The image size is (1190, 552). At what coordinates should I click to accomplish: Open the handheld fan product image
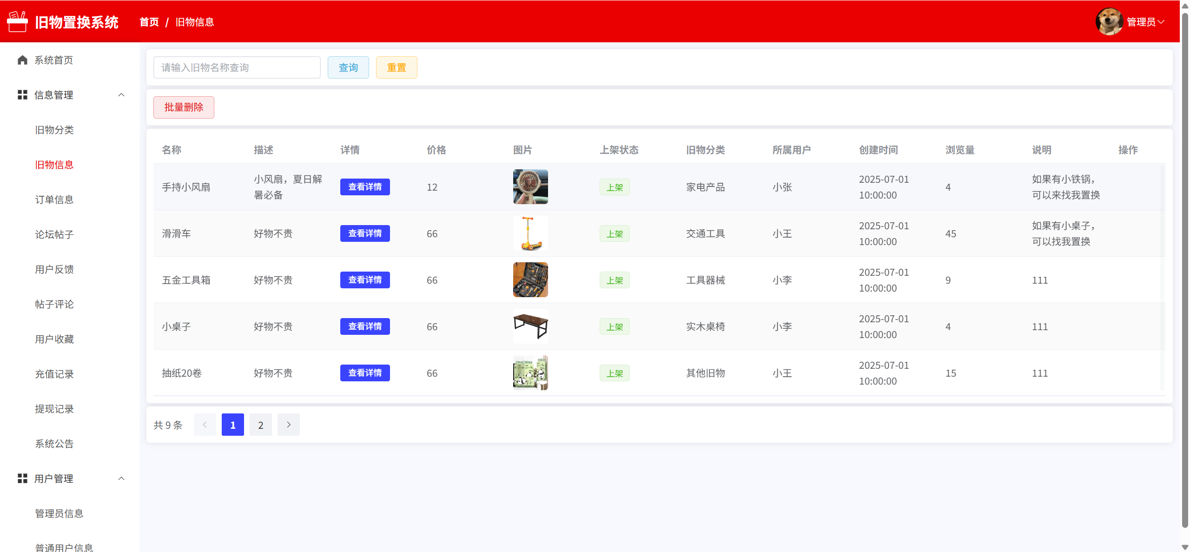(530, 187)
